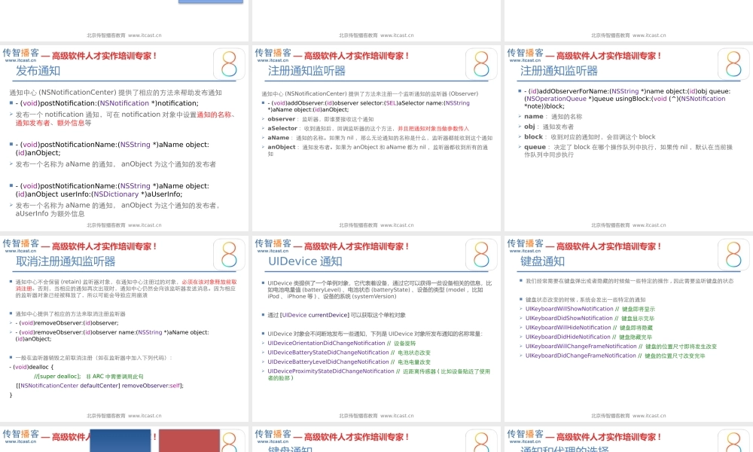This screenshot has height=452, width=753.
Task: Click the iOS 8 icon on the 发布通知 slide
Action: click(x=229, y=64)
